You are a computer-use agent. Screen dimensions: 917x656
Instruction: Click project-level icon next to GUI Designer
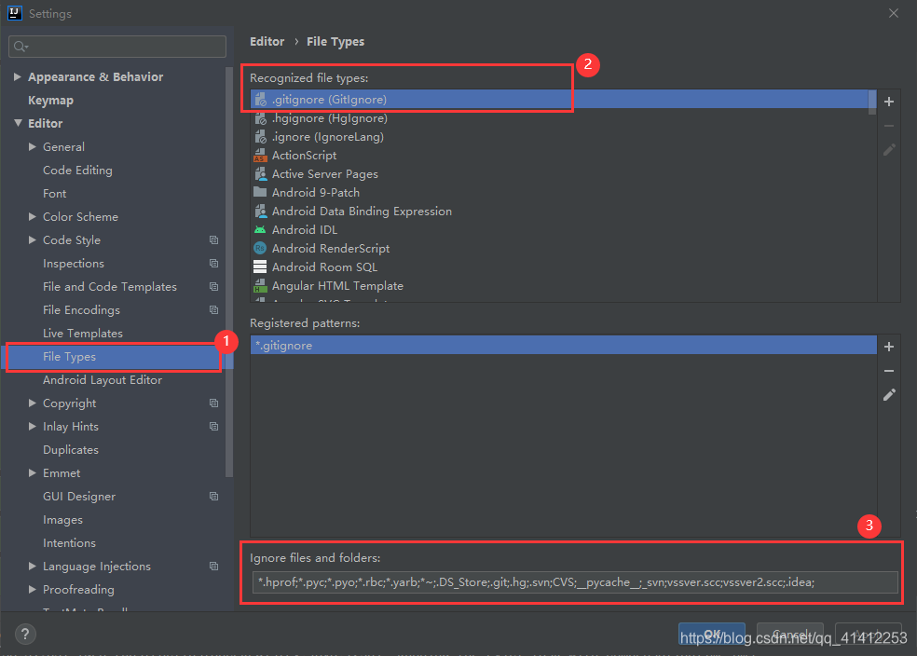tap(214, 497)
